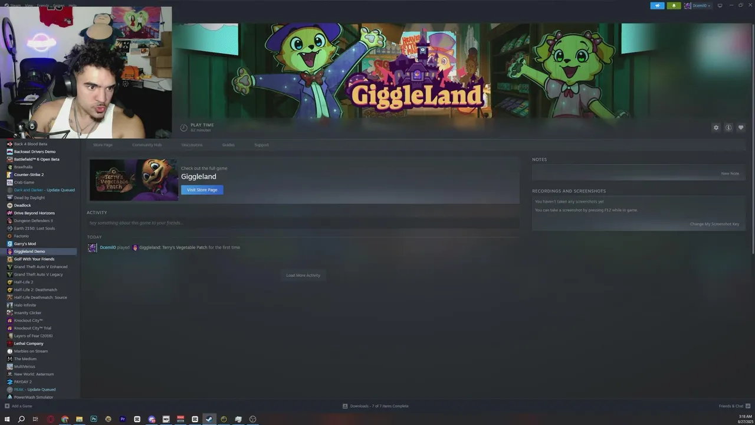
Task: Open the Community Hub tab
Action: [x=147, y=145]
